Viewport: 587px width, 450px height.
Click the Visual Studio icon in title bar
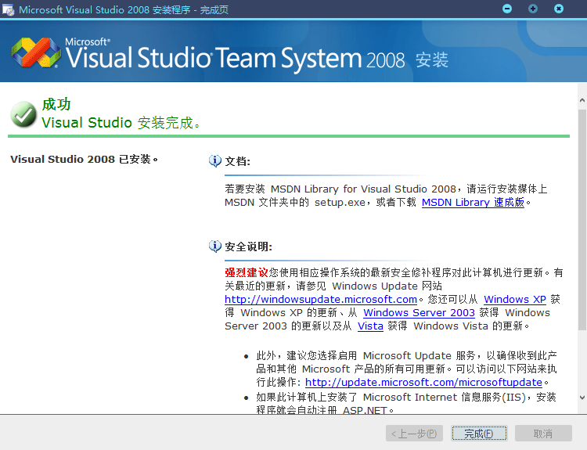click(x=9, y=9)
